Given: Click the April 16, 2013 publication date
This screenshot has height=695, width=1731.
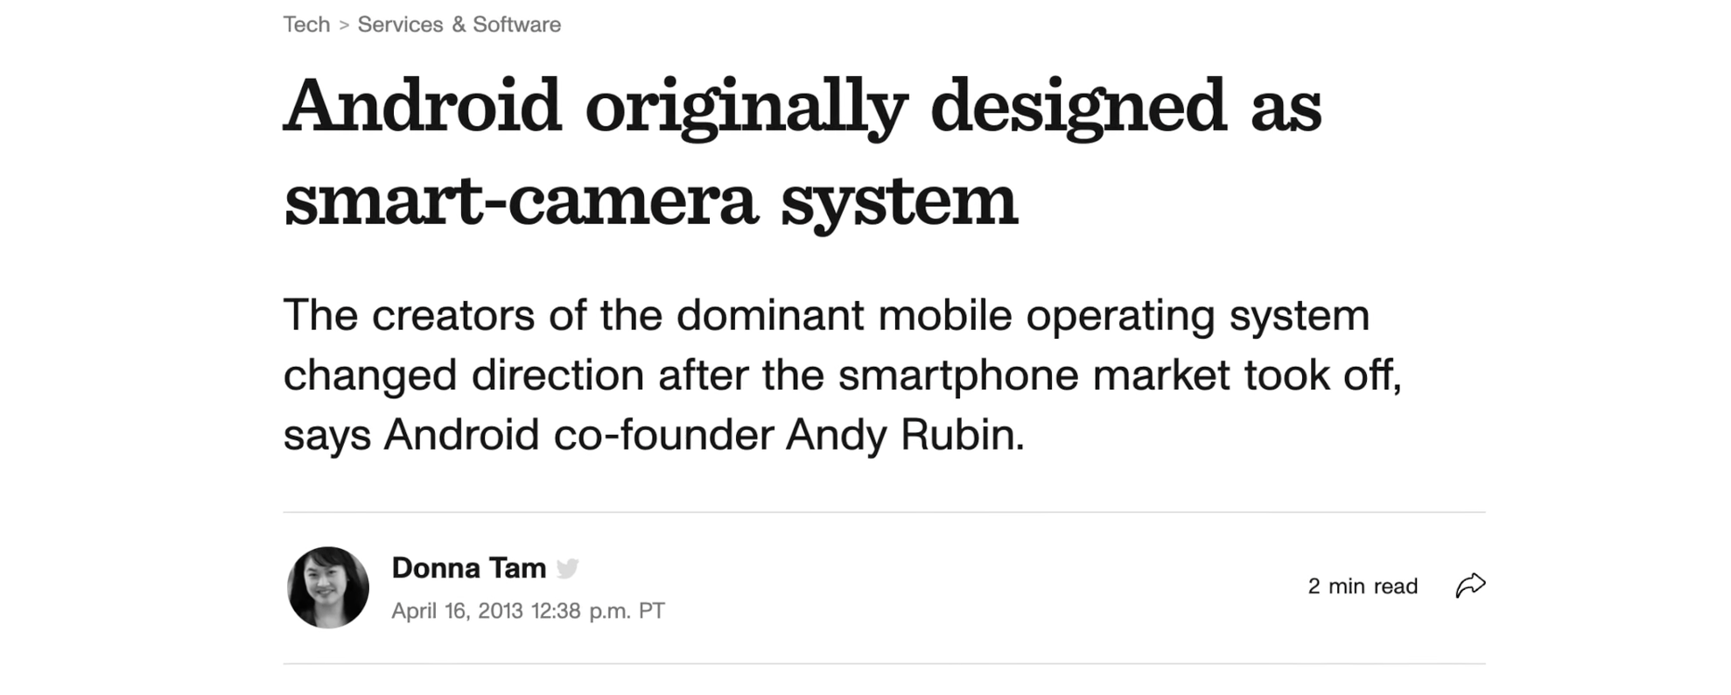Looking at the screenshot, I should [x=528, y=611].
